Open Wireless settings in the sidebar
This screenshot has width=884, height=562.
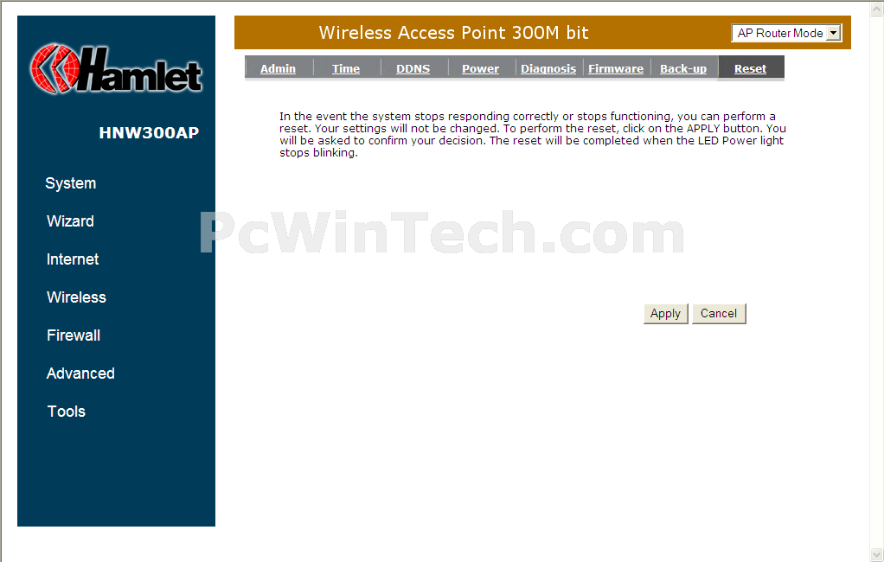tap(76, 297)
